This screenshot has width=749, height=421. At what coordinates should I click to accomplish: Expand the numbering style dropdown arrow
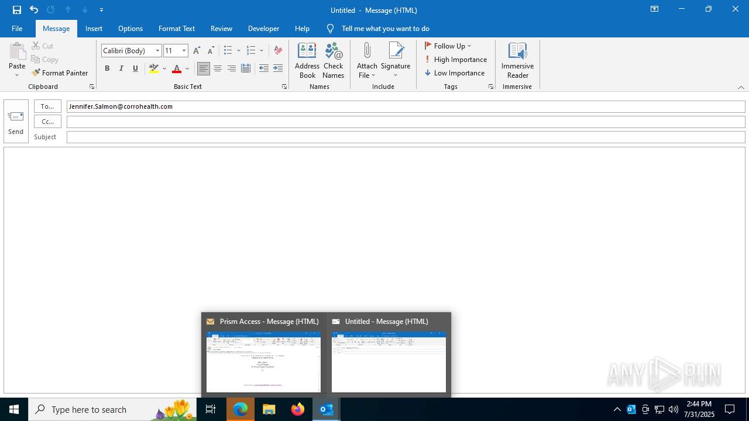coord(262,50)
